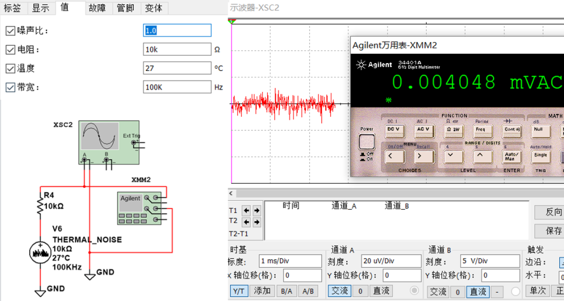Viewport: 564px width, 301px height.
Task: Click channel B Y 轴位移 field
Action: tap(501, 275)
